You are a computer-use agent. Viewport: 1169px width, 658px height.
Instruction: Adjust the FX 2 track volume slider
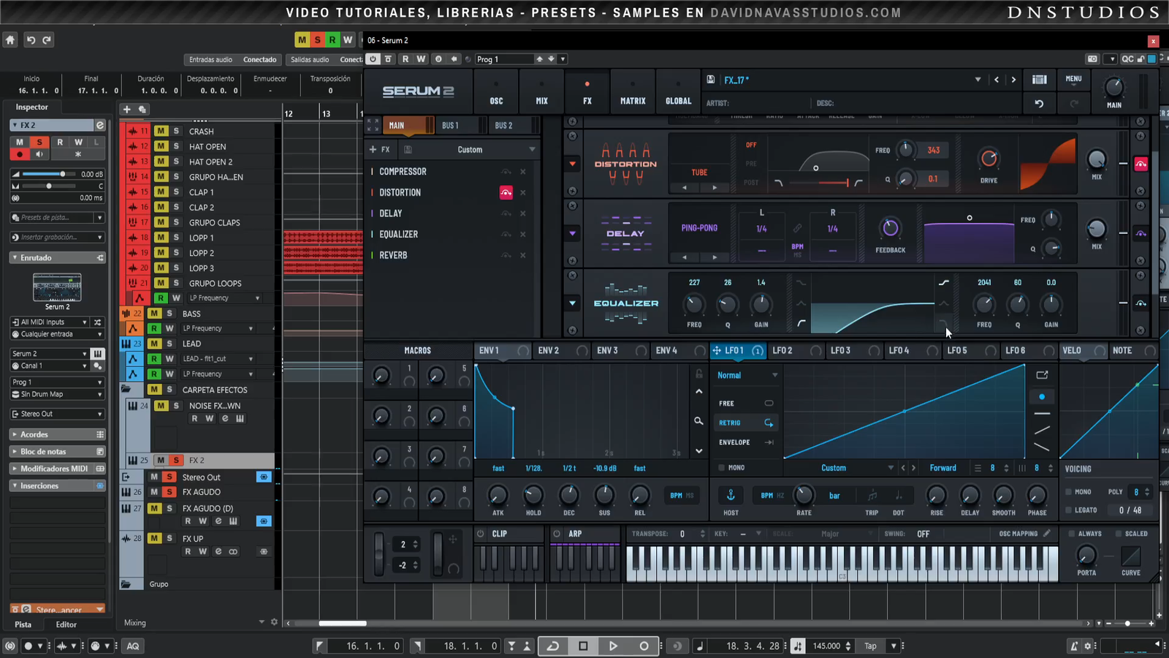click(63, 174)
